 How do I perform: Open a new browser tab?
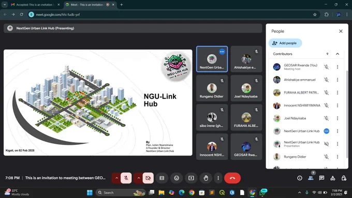tap(122, 5)
